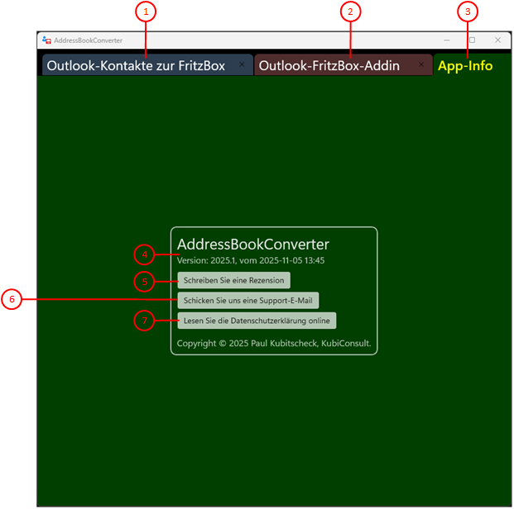Screen dimensions: 514x509
Task: Click 'Schicken Sie uns eine Support-E-Mail'
Action: [x=248, y=301]
